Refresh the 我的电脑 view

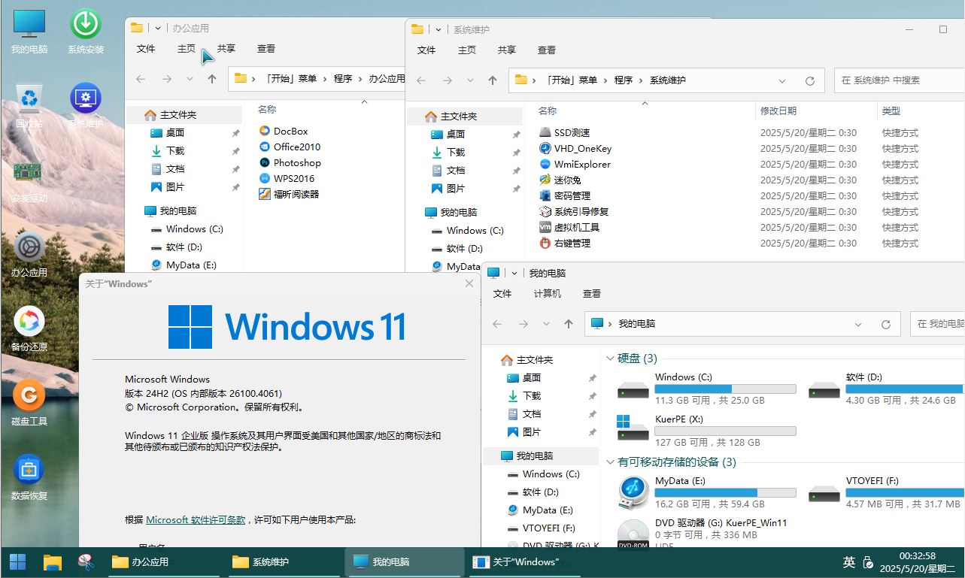(x=886, y=324)
